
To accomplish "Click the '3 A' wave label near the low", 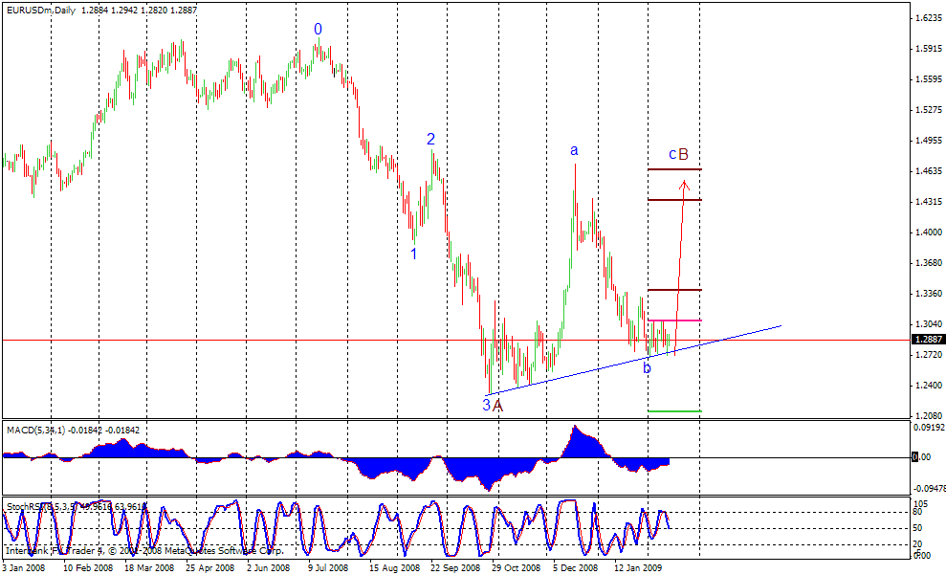I will pyautogui.click(x=492, y=406).
